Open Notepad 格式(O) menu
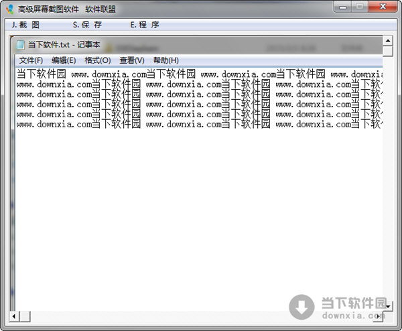The height and width of the screenshot is (331, 402). 98,60
